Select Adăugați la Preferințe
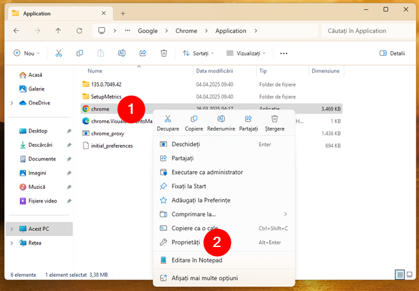Image resolution: width=419 pixels, height=291 pixels. 224,200
